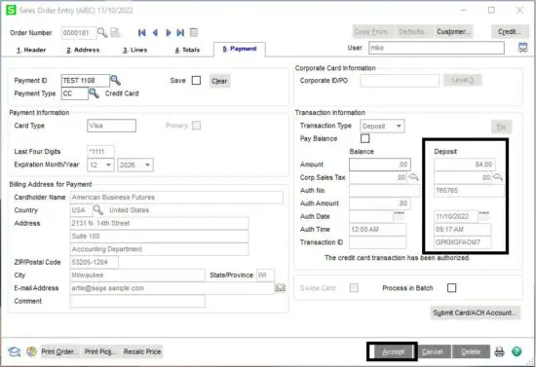
Task: Select the 5. Payment tab
Action: (240, 49)
